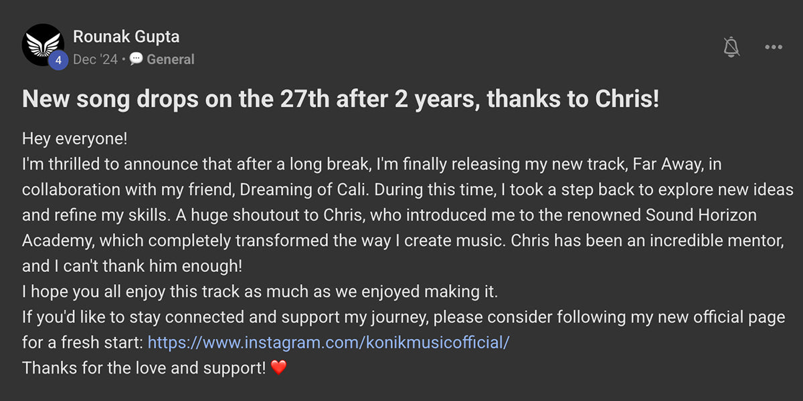
Task: Click the 'Hey everyone!' greeting line
Action: tap(74, 139)
